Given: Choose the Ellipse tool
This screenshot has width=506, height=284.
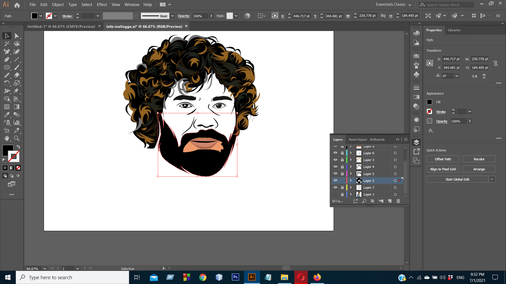Looking at the screenshot, I should pyautogui.click(x=7, y=67).
